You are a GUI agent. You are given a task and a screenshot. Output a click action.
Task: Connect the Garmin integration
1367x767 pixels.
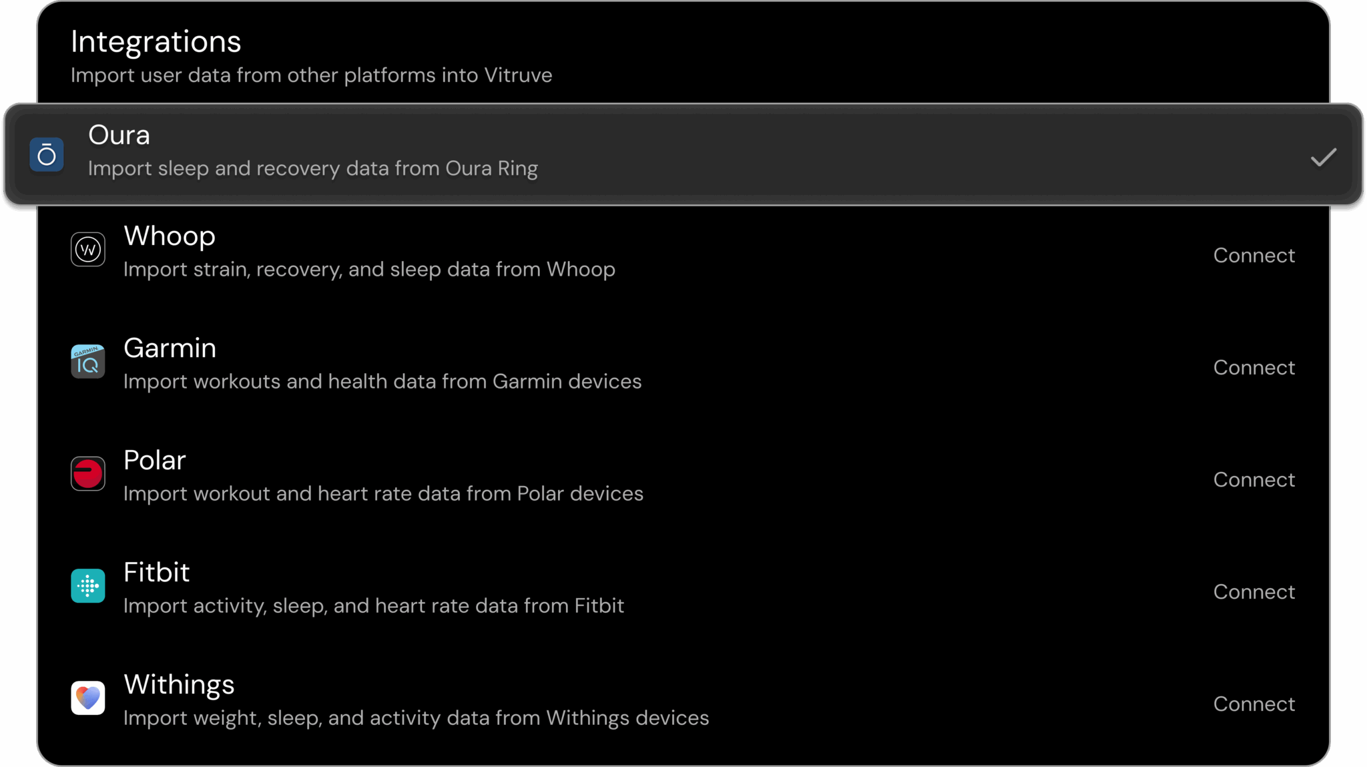(x=1254, y=368)
